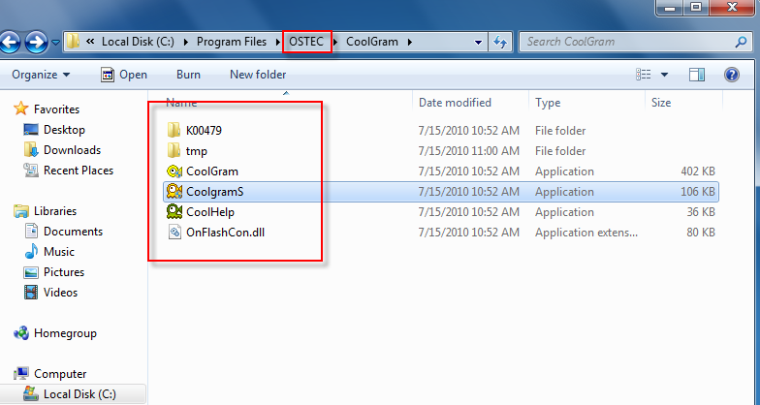760x405 pixels.
Task: Select the OnFlashCon.dll file name
Action: (225, 233)
